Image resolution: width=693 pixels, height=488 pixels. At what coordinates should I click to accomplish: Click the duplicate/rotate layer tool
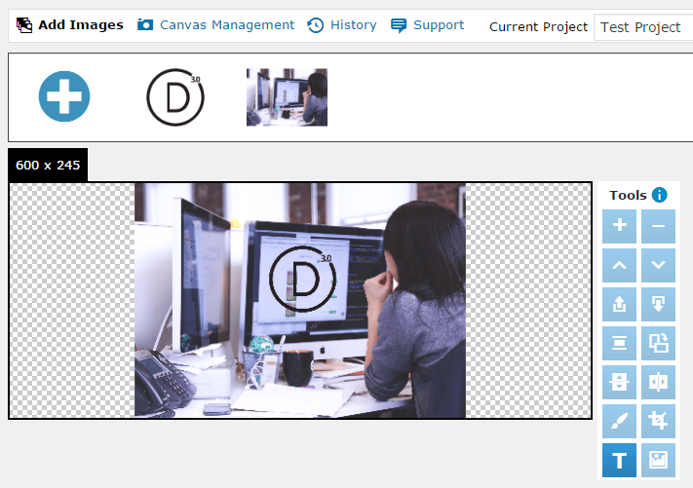(658, 343)
